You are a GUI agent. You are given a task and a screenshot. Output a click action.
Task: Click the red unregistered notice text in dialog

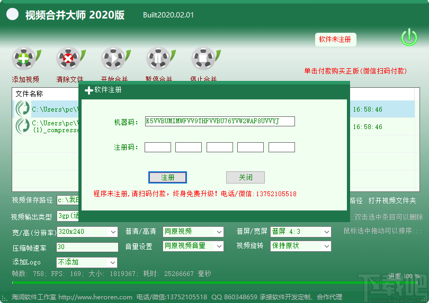pyautogui.click(x=195, y=194)
